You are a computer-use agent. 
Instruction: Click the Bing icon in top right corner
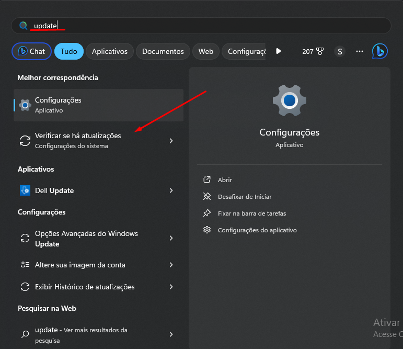pyautogui.click(x=379, y=51)
